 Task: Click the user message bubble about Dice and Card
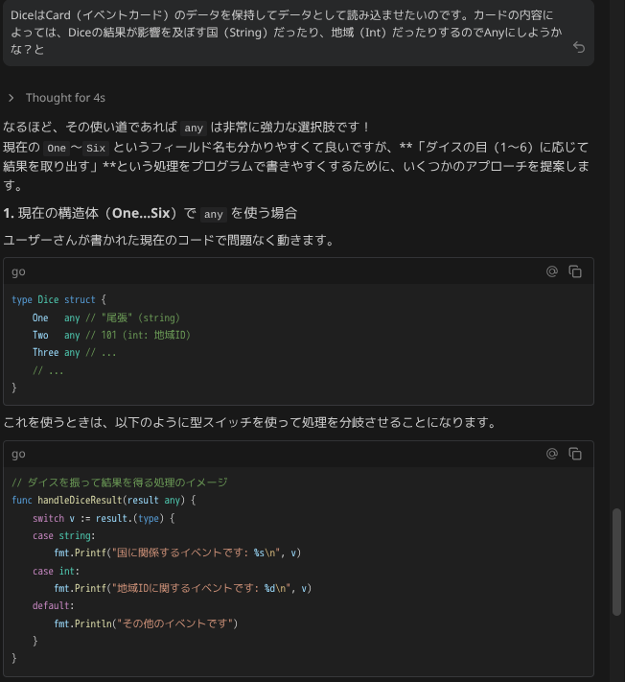point(298,33)
